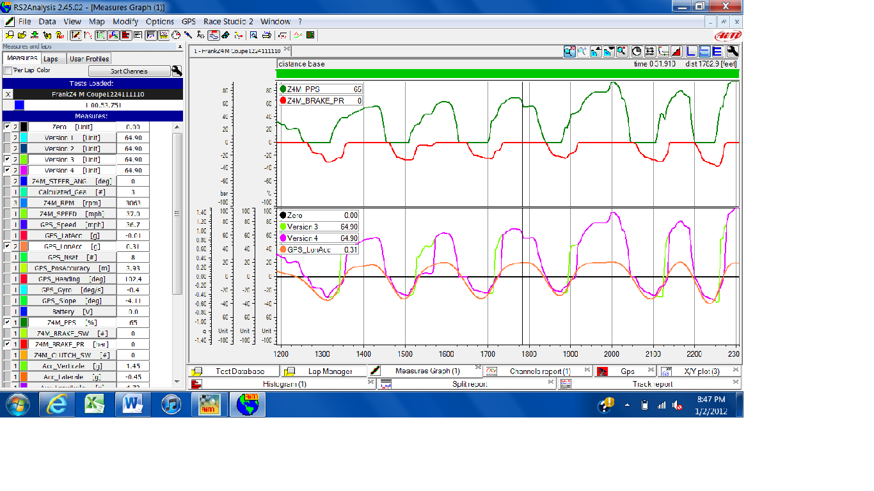Uncheck the Version 3 channel checkbox

point(7,160)
